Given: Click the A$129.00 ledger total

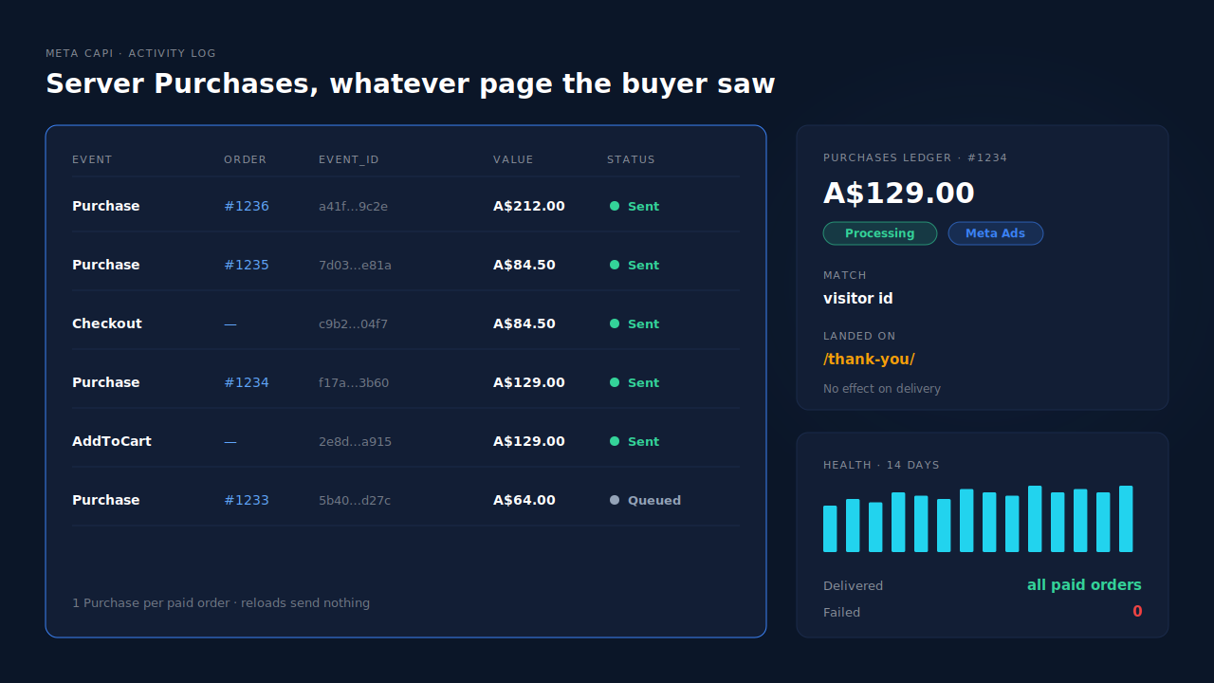Looking at the screenshot, I should [x=899, y=193].
